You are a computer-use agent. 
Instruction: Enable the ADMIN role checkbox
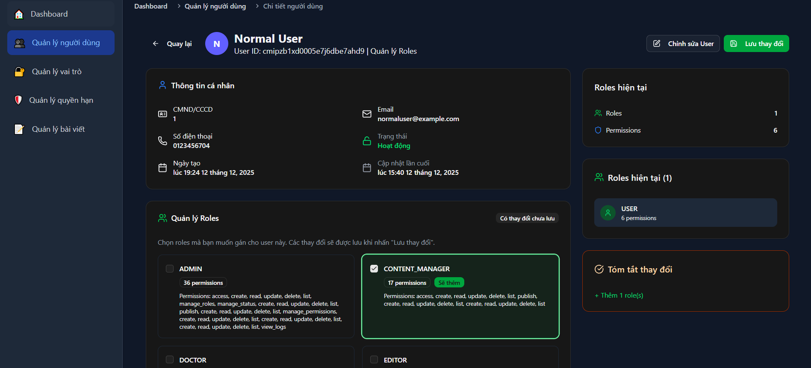coord(170,269)
